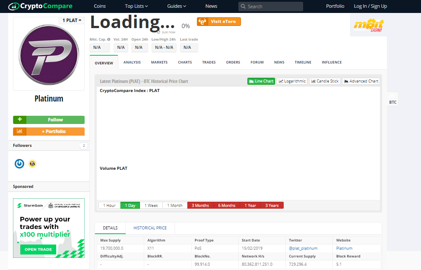Click the Network H/s value
Screen dimensions: 421x270
click(257, 264)
